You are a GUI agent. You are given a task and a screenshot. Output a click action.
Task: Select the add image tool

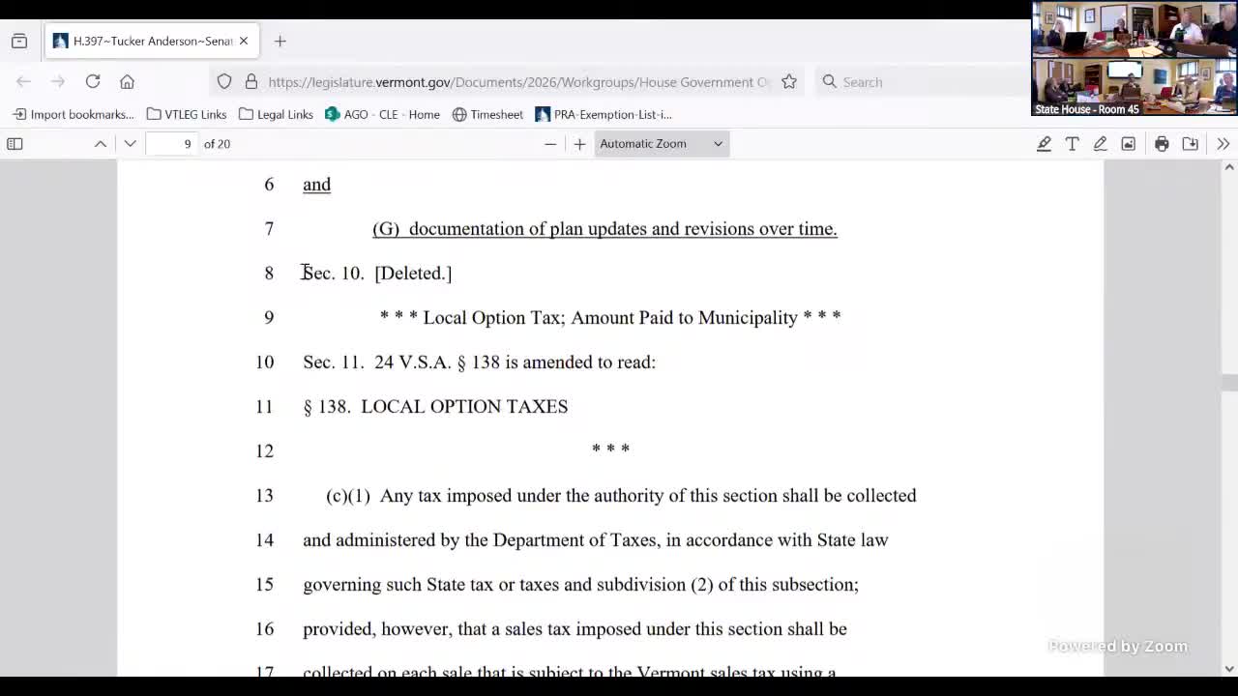click(x=1128, y=144)
